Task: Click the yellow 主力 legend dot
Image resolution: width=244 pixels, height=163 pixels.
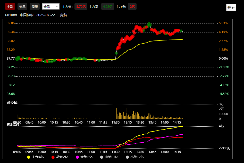Action: [x=29, y=157]
